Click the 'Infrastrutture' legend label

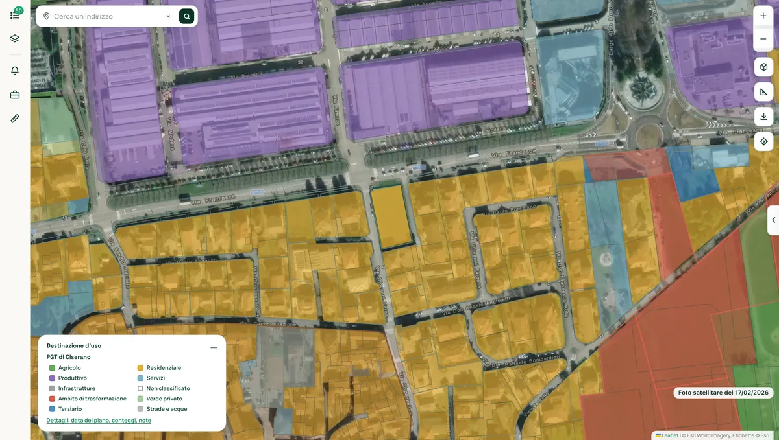tap(77, 389)
